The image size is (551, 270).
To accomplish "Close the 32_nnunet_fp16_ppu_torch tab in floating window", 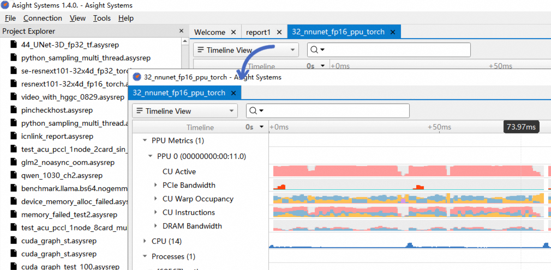I will (x=233, y=93).
